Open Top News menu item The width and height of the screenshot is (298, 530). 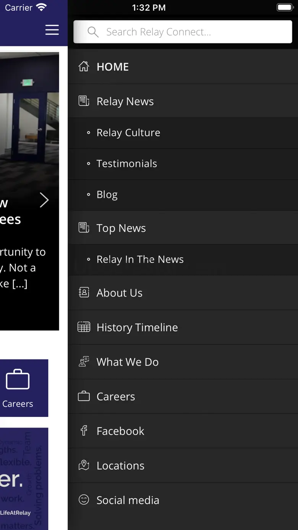tap(183, 228)
